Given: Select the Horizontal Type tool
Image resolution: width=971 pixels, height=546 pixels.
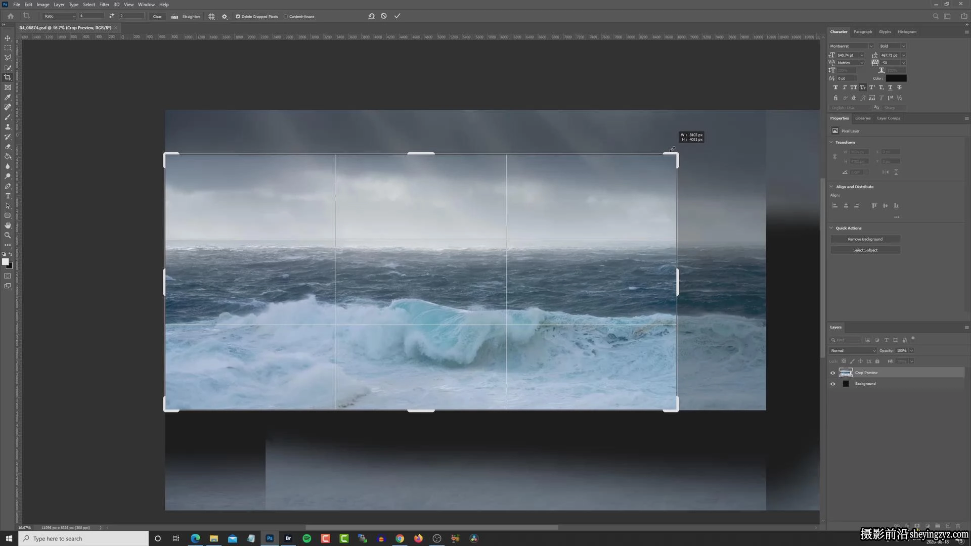Looking at the screenshot, I should pos(8,196).
